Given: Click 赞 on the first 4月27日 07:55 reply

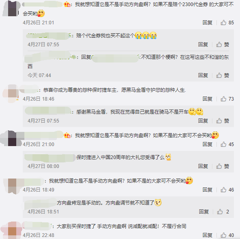Looking at the screenshot, I should 223,45.
